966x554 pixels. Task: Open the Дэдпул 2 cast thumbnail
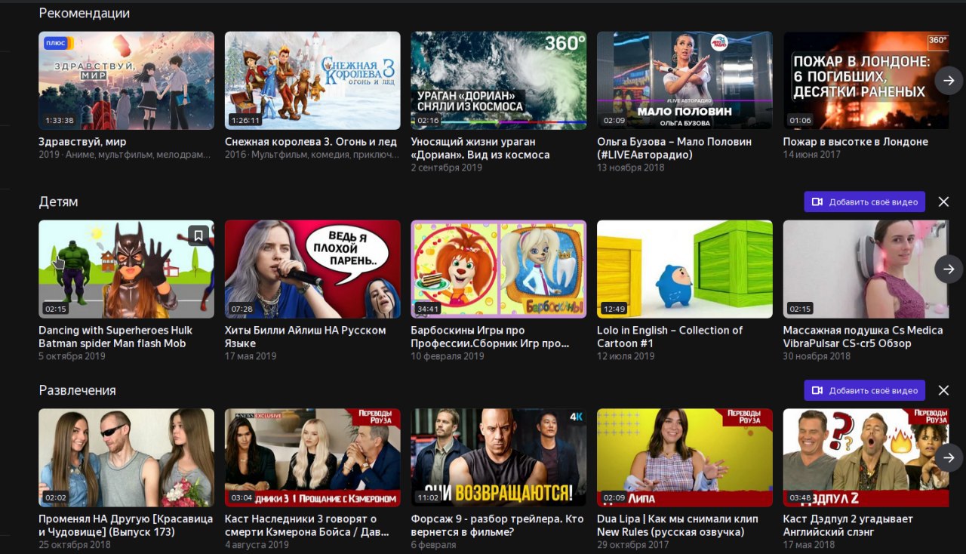(866, 457)
